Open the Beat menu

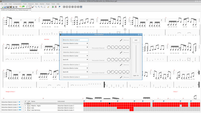click(x=37, y=4)
